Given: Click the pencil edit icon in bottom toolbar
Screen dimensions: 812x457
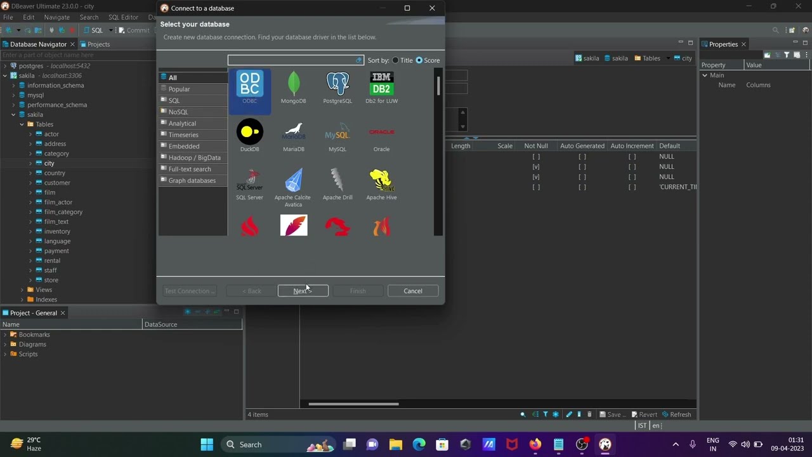Looking at the screenshot, I should pyautogui.click(x=568, y=414).
